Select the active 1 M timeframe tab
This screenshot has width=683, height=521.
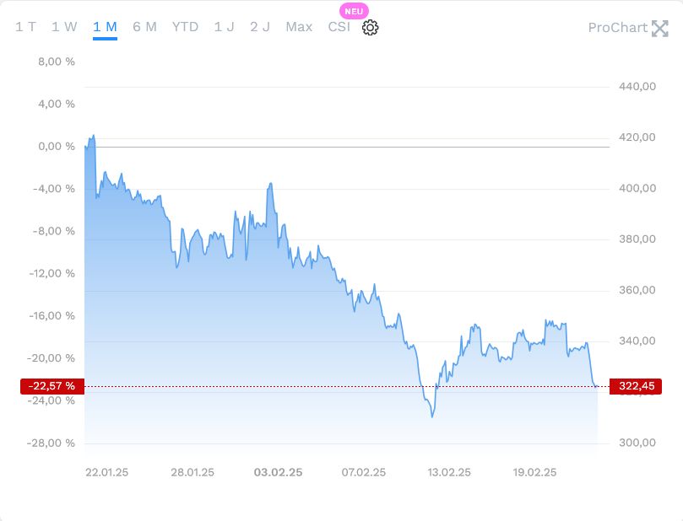(x=105, y=27)
